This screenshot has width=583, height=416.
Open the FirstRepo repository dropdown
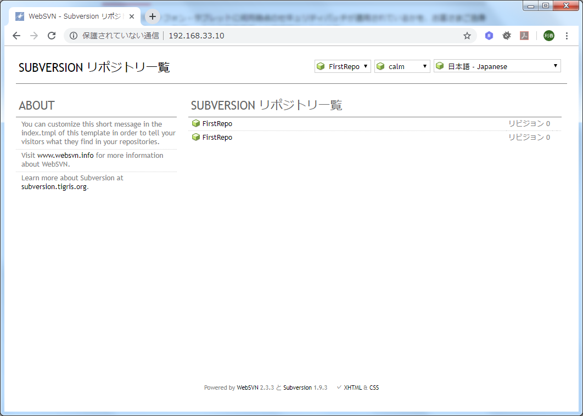(x=343, y=66)
